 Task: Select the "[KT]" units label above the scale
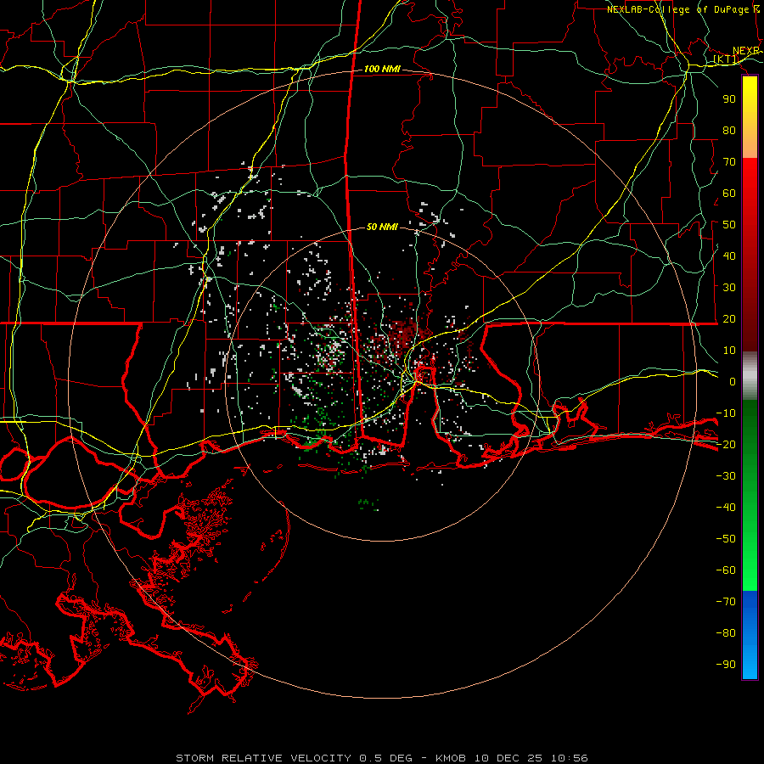point(726,59)
